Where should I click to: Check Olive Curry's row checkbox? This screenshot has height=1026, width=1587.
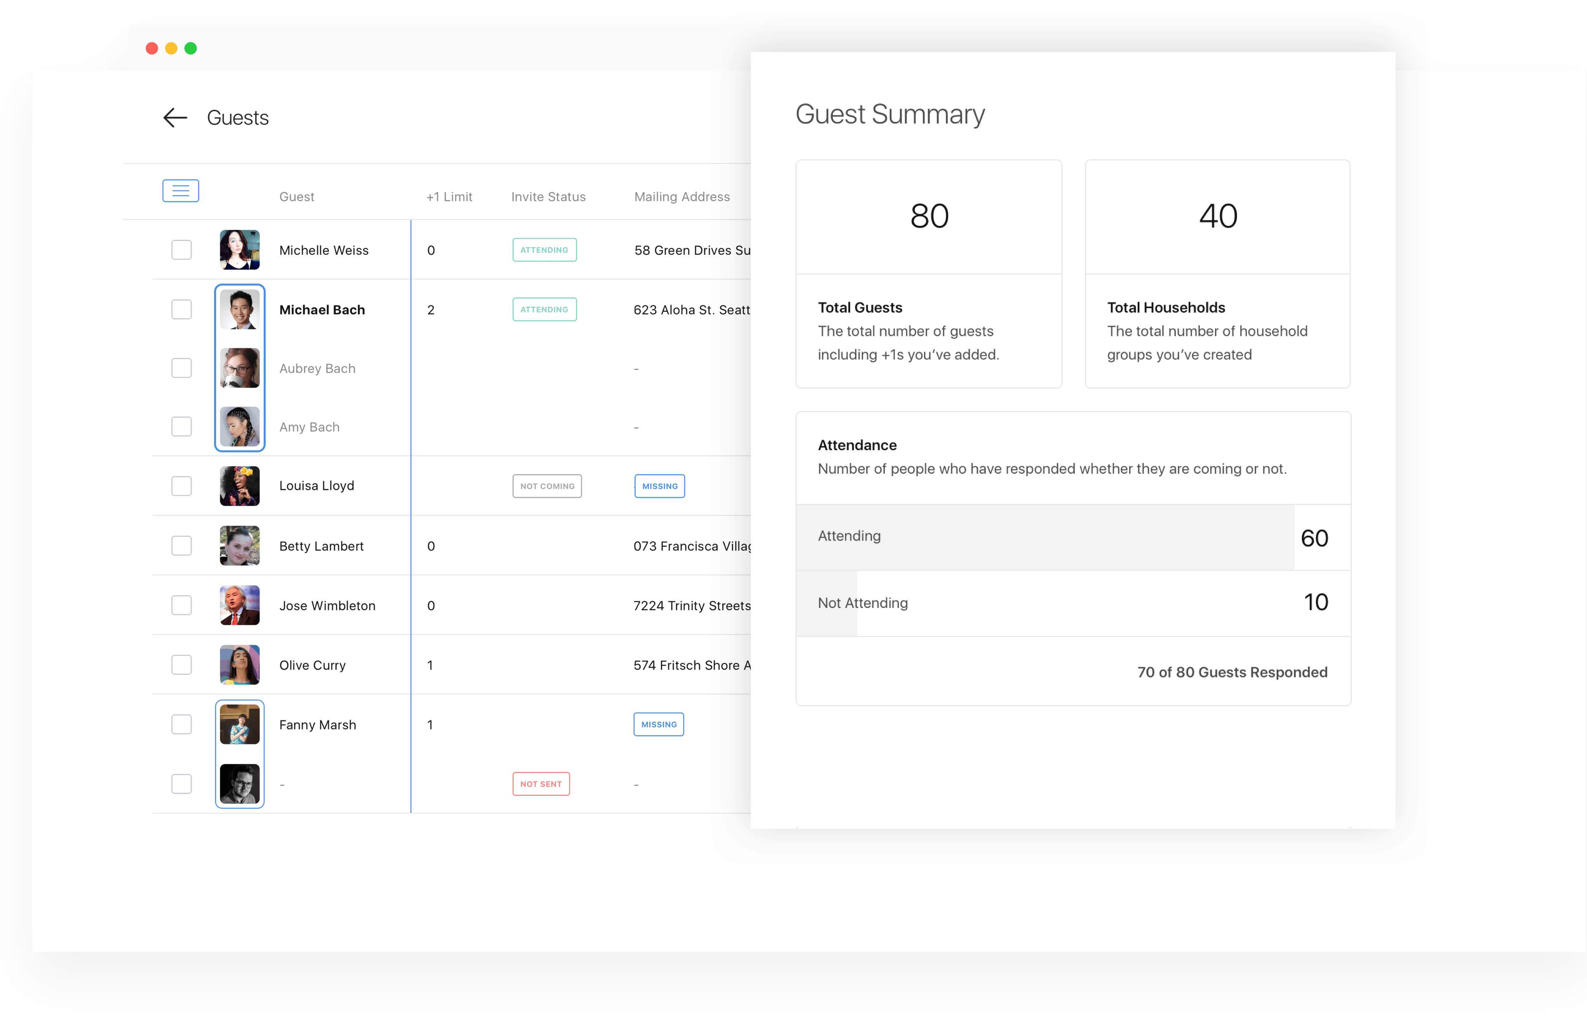(181, 664)
